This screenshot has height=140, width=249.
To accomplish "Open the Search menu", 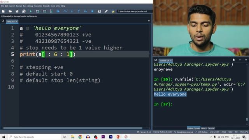I will (x=12, y=6).
